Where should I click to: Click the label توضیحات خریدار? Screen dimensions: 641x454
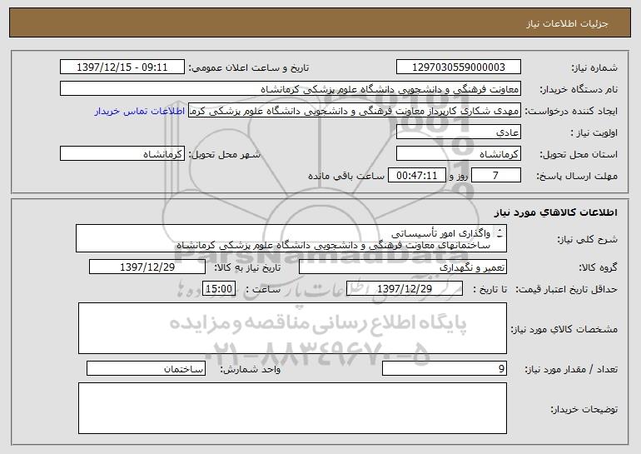point(584,409)
